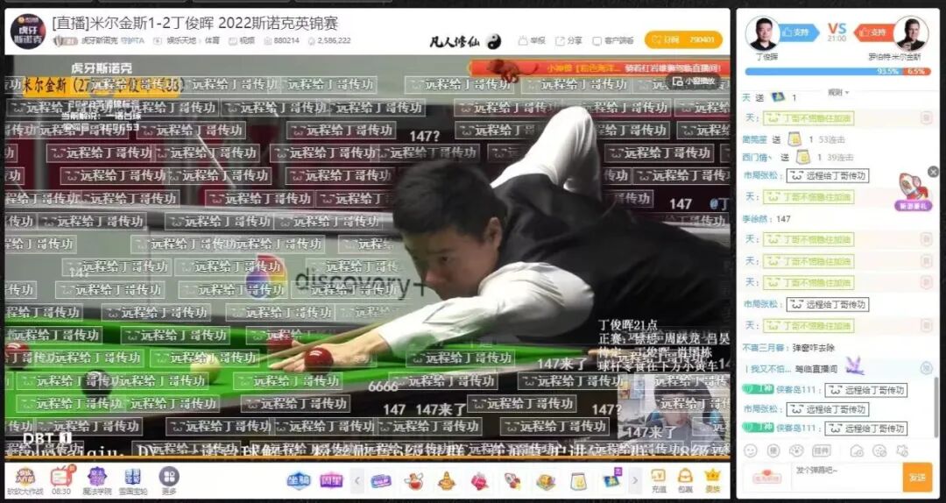
Task: Select the golden treasure chest gift
Action: (546, 481)
